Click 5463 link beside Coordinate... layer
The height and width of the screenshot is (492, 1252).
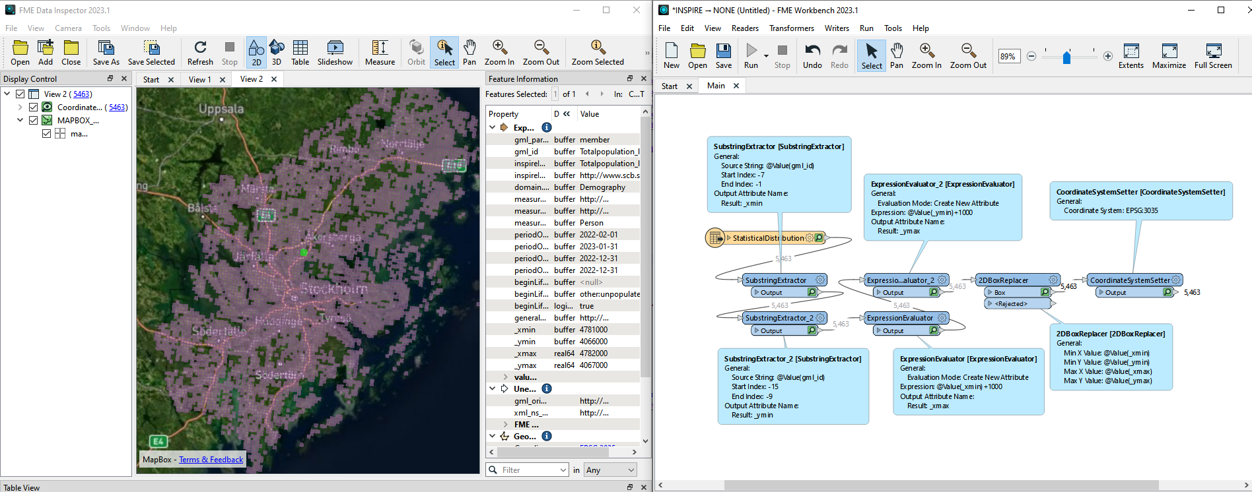pos(118,107)
